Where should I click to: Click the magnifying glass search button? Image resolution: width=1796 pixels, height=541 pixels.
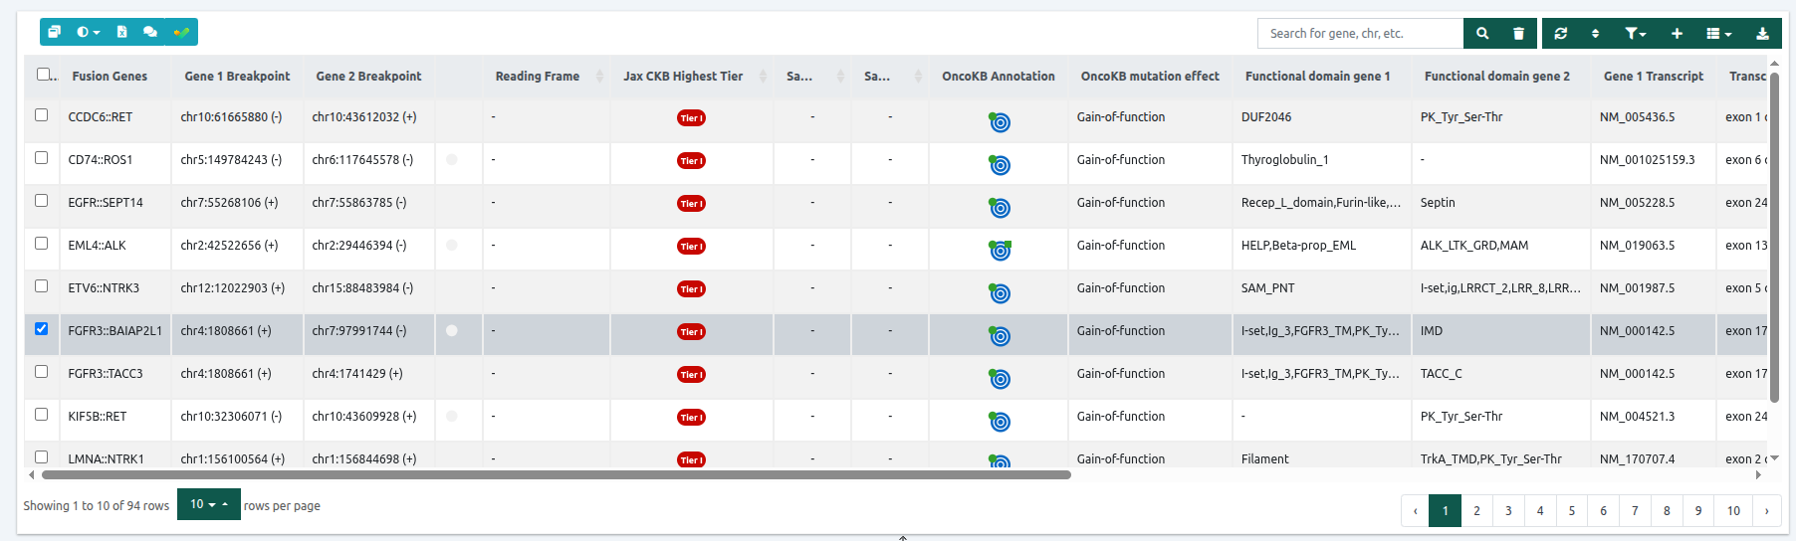[1482, 33]
